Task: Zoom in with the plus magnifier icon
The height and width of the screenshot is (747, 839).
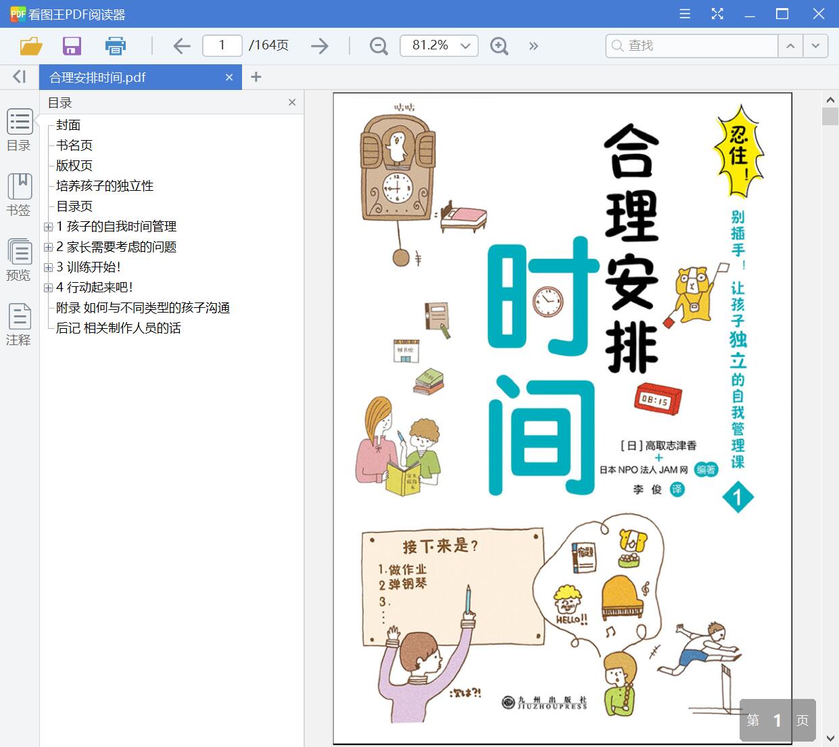Action: point(499,46)
